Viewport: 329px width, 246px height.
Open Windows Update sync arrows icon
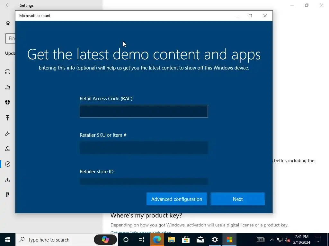coord(8,72)
